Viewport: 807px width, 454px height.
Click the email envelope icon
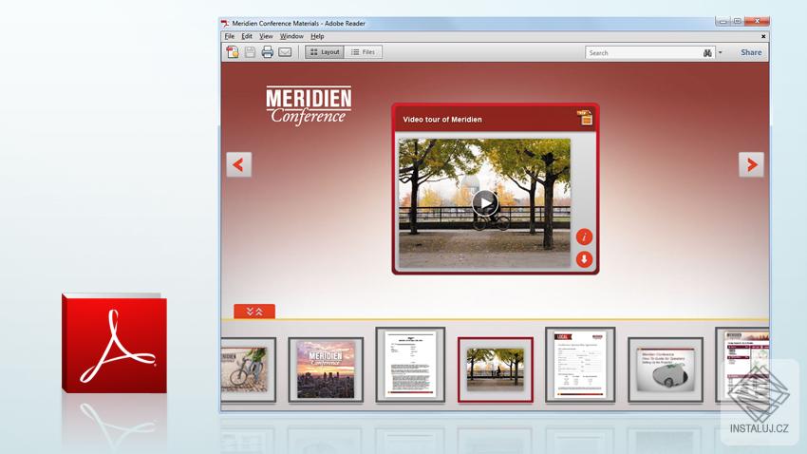[285, 52]
